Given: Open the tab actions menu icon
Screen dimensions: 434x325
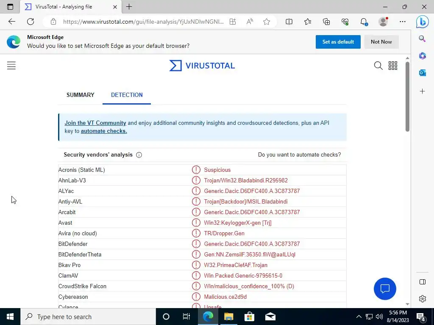Looking at the screenshot, I should coord(10,7).
